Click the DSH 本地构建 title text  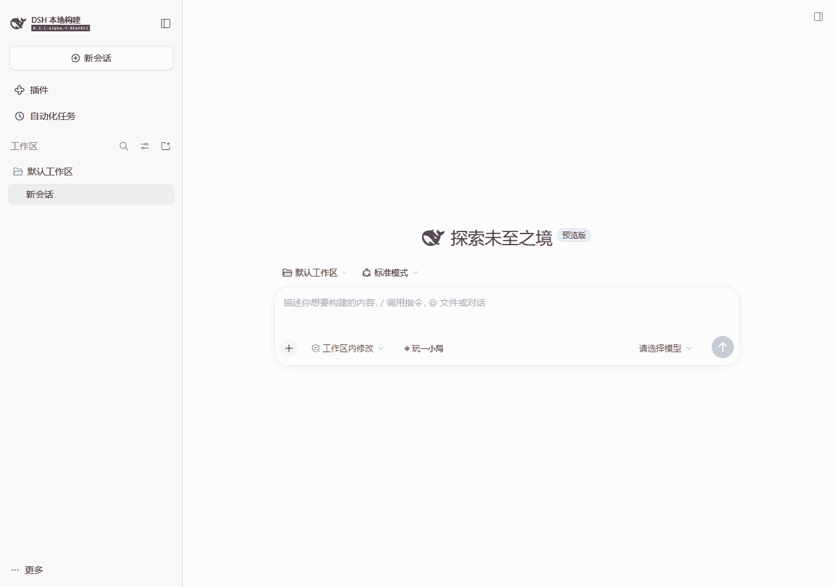point(56,20)
